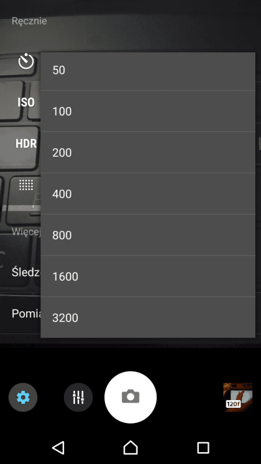Tap Android back navigation icon
The height and width of the screenshot is (464, 261).
click(58, 448)
